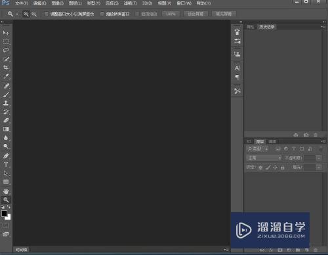
Task: Open the 类型 layer filter dropdown
Action: (257, 149)
